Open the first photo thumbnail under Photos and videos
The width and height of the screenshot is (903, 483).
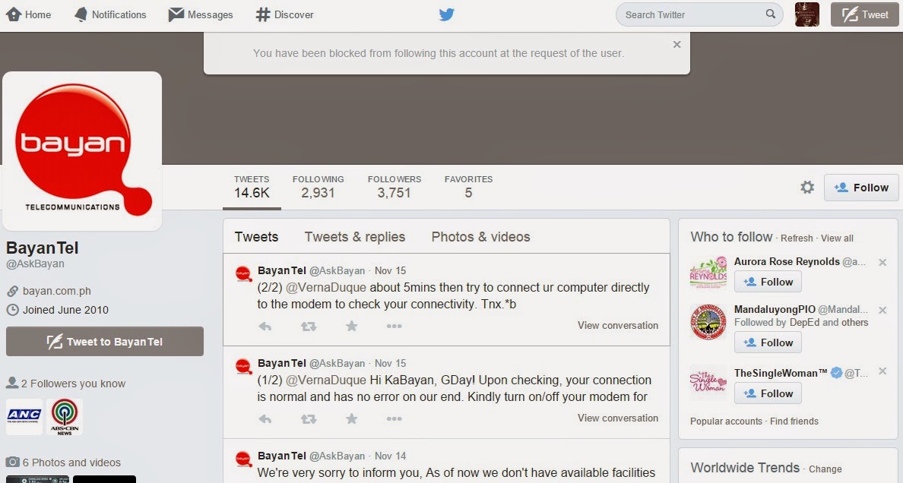[x=37, y=479]
